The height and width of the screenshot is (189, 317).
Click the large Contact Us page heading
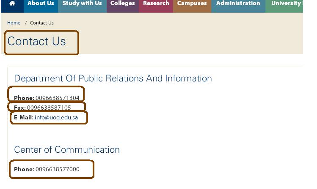37,41
